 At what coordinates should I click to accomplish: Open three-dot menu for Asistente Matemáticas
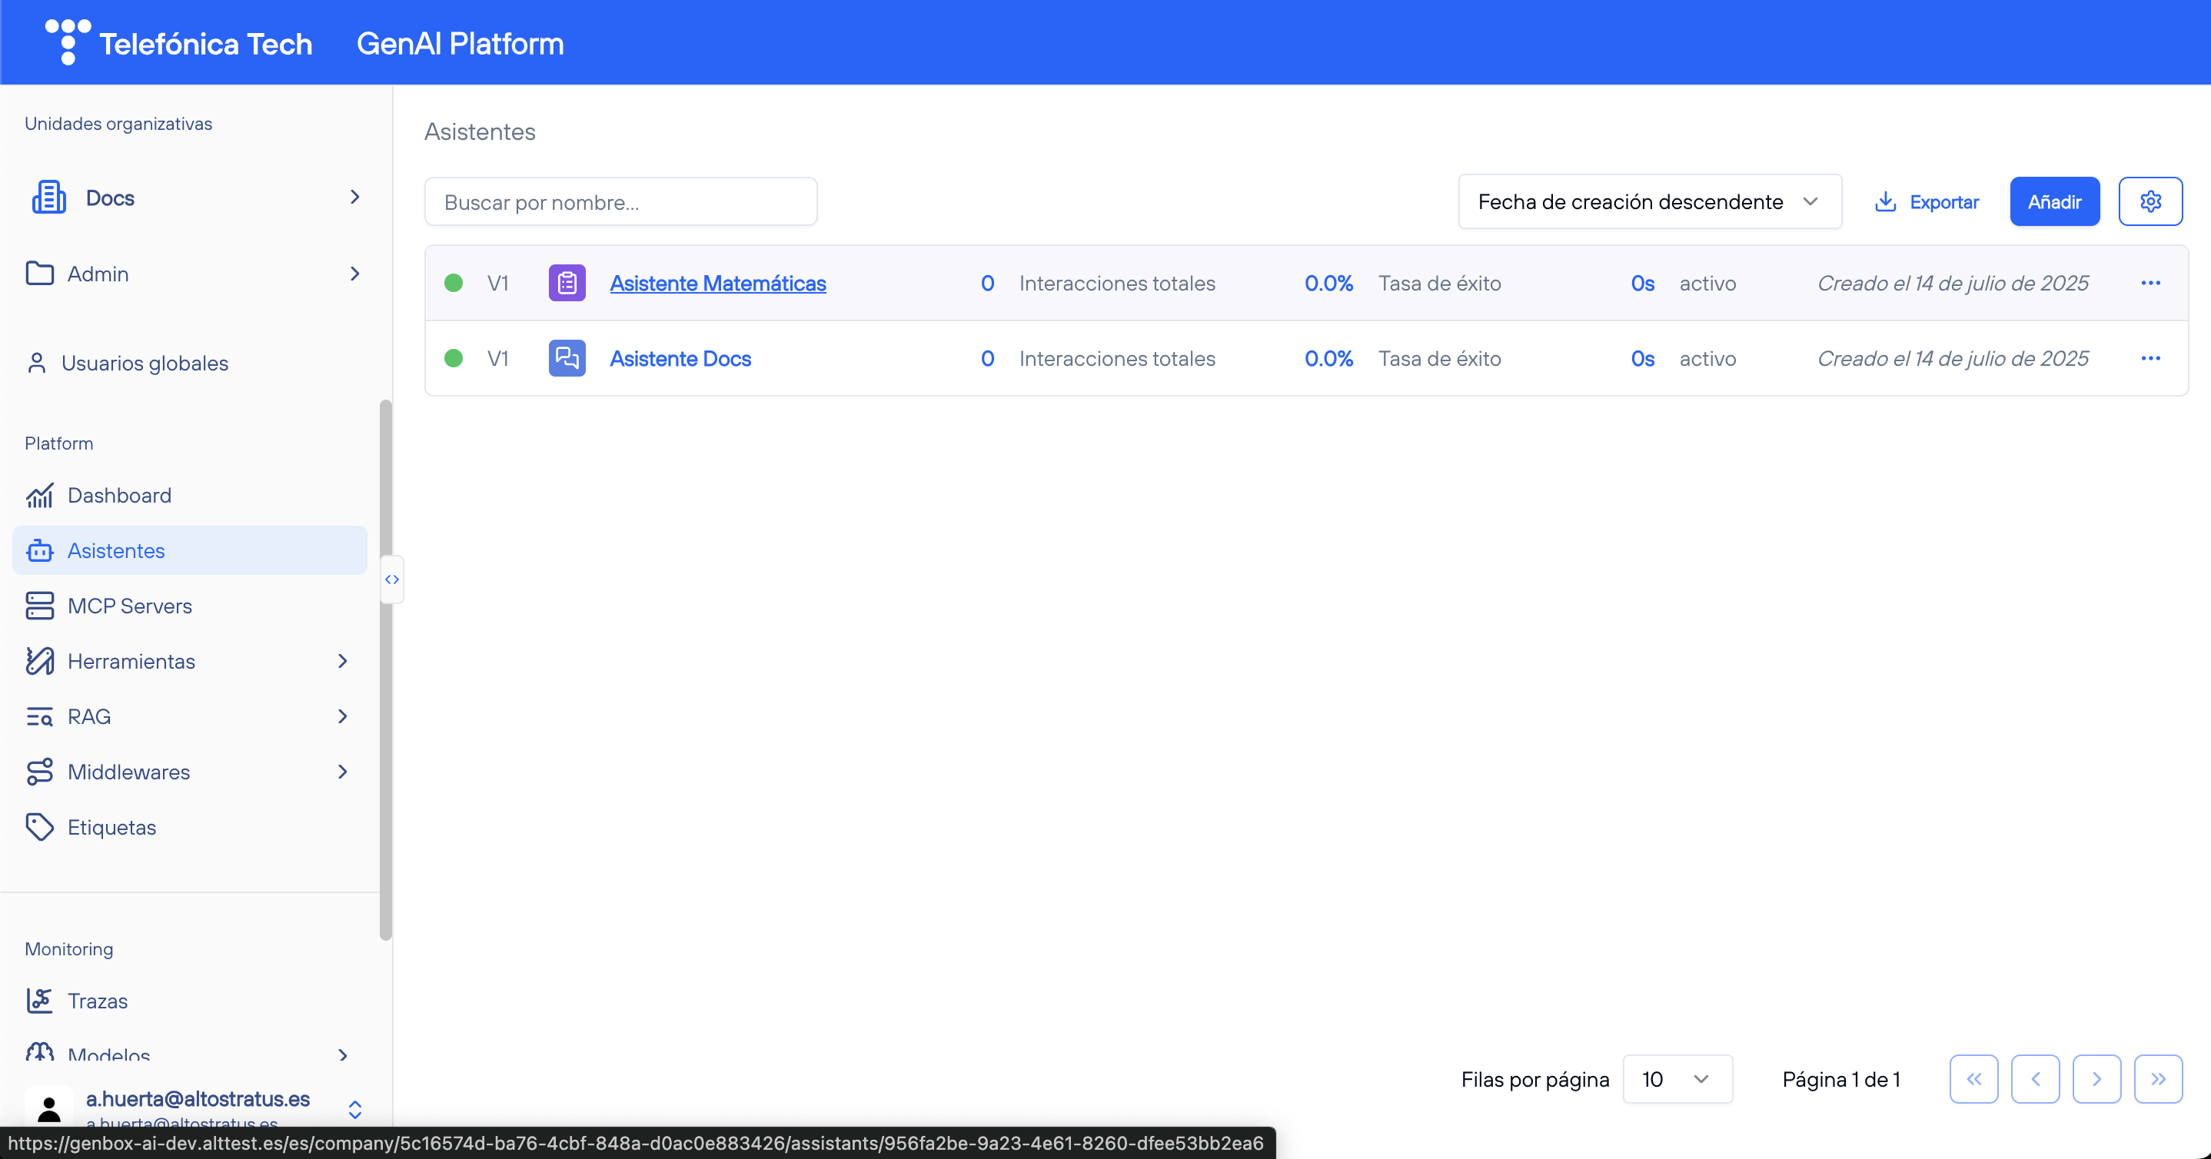click(x=2149, y=283)
